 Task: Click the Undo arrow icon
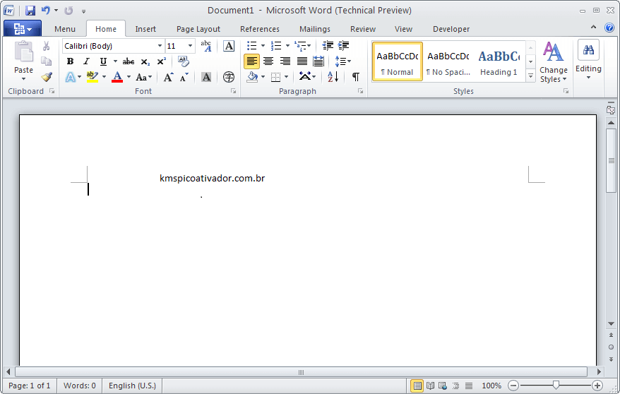47,11
